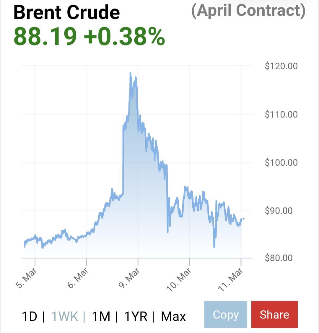The image size is (319, 333).
Task: Open the Max time range
Action: point(173,316)
